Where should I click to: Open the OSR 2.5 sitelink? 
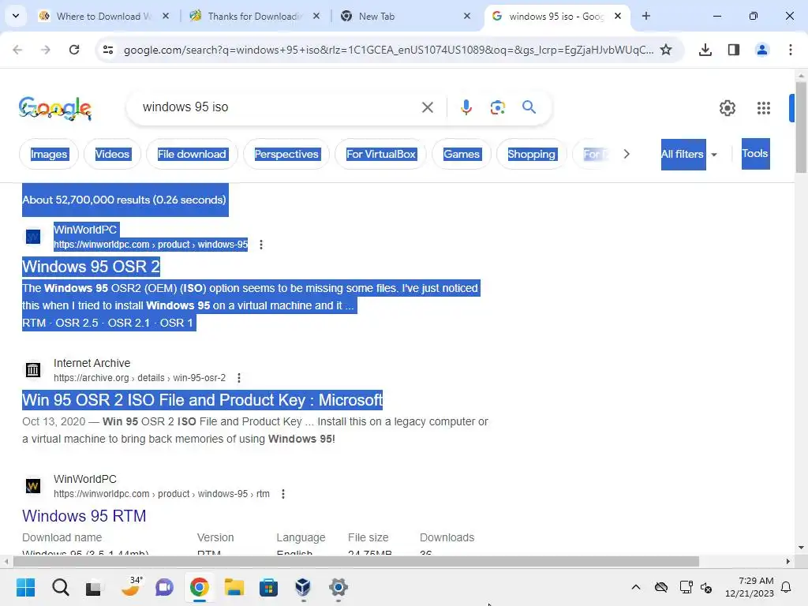tap(77, 323)
